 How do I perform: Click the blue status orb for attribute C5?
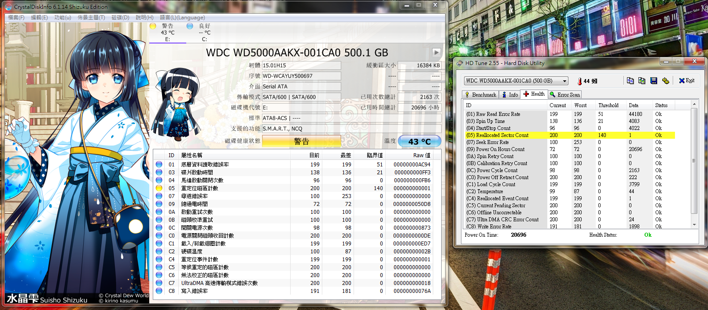(159, 267)
